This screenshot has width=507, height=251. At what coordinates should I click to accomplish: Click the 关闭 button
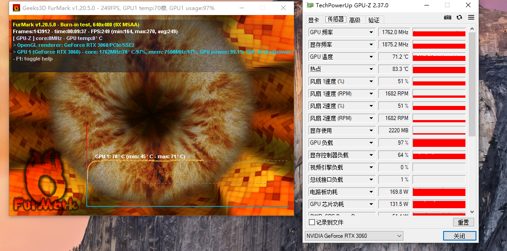coord(459,236)
